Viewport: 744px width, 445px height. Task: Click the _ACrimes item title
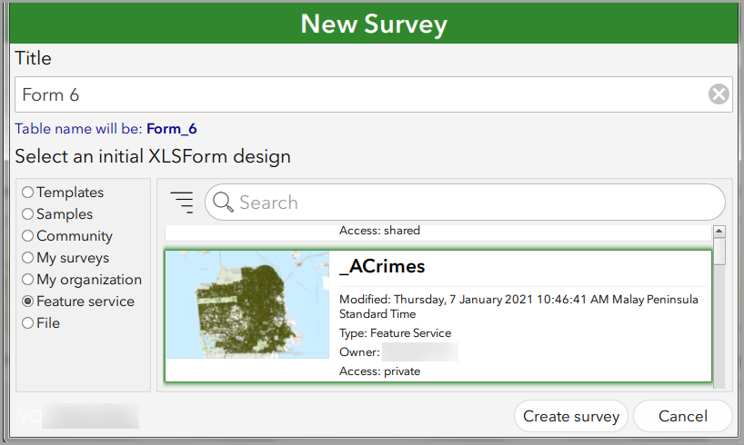[x=382, y=266]
